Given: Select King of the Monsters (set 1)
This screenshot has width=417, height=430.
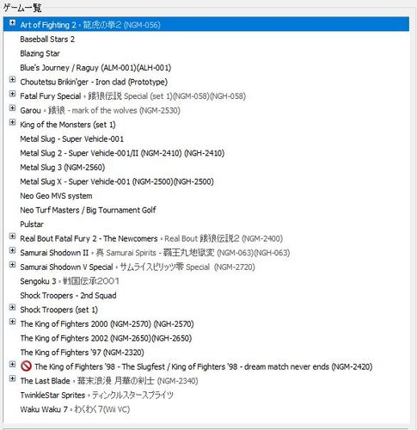Looking at the screenshot, I should 68,125.
